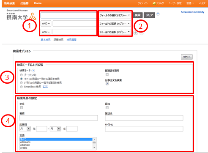Open the end month 月 dropdown
208x153 pixels.
click(55, 128)
